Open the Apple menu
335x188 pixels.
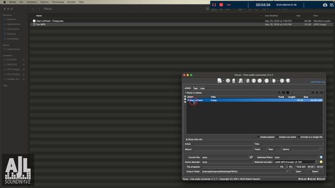click(x=4, y=2)
